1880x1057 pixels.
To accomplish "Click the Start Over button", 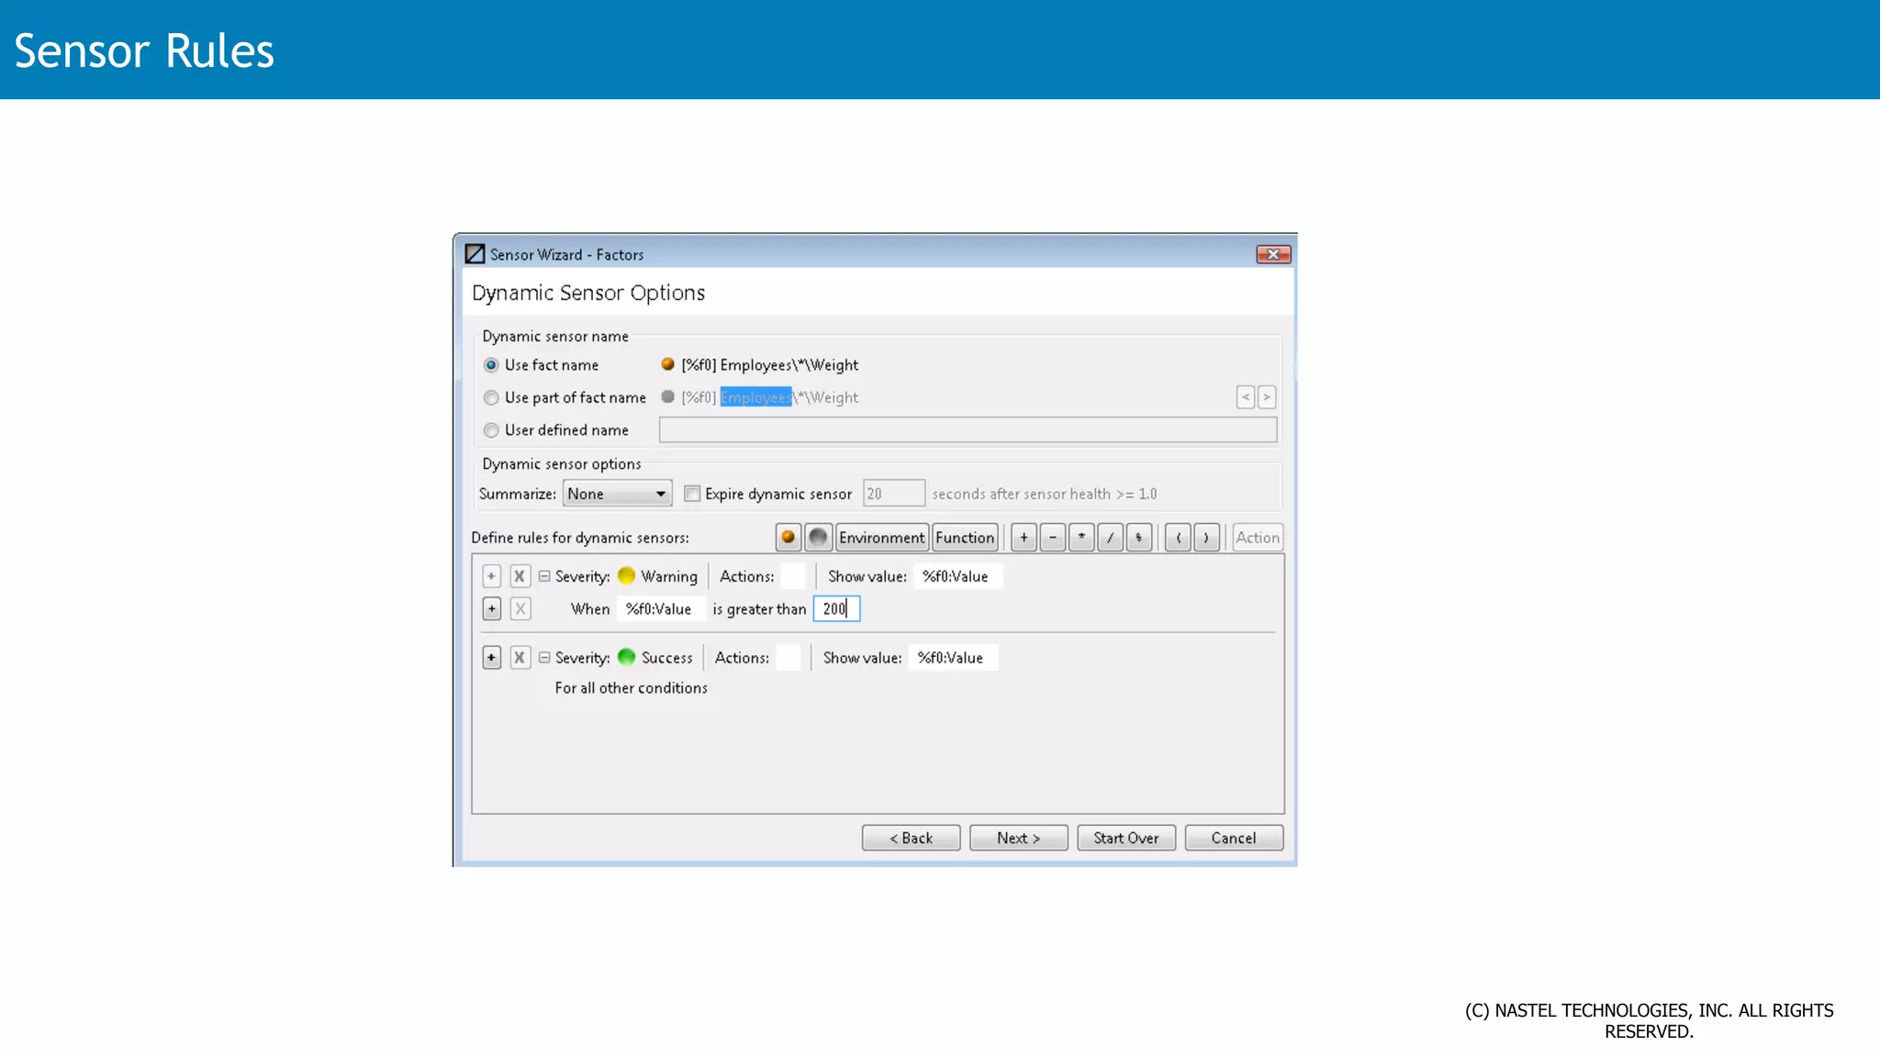I will click(x=1125, y=839).
